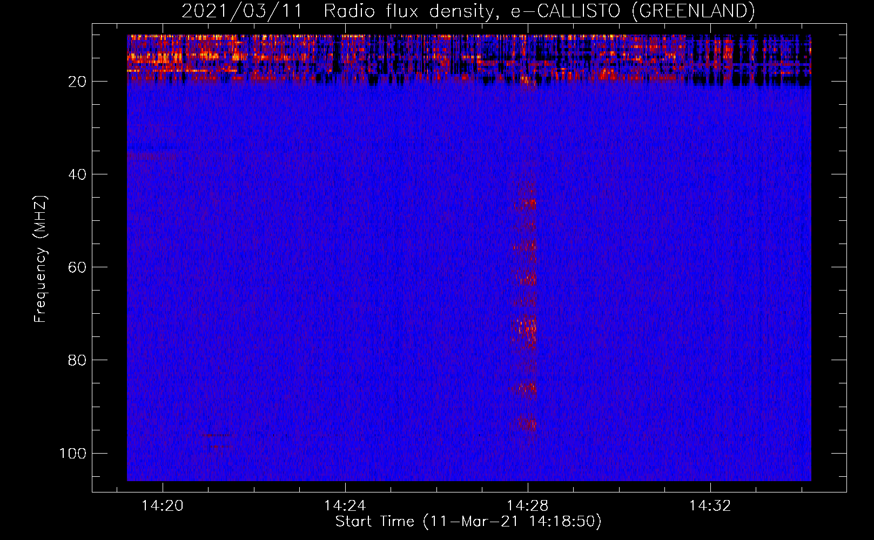Click the 14:32 time tick label
Viewport: 874px width, 540px height.
point(710,506)
